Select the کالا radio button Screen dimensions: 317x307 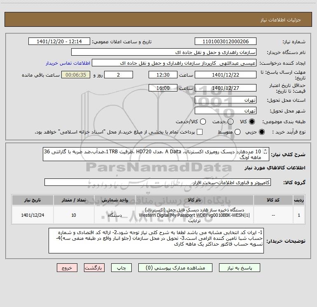[252, 122]
